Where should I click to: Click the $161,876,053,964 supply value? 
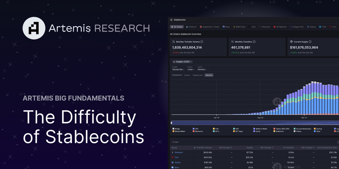click(304, 47)
